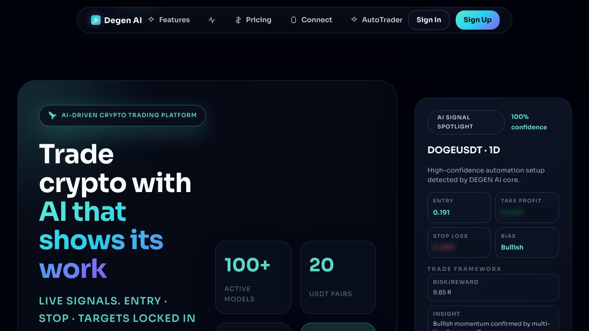
Task: Click the Degen AI logo icon
Action: [96, 20]
